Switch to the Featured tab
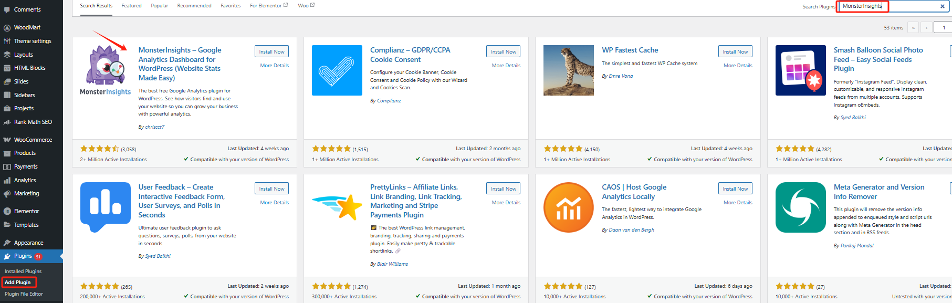Viewport: 952px width, 303px height. pyautogui.click(x=132, y=6)
